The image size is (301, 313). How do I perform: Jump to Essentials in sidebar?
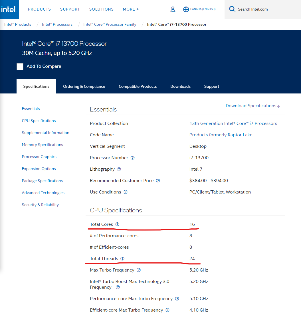coord(31,109)
